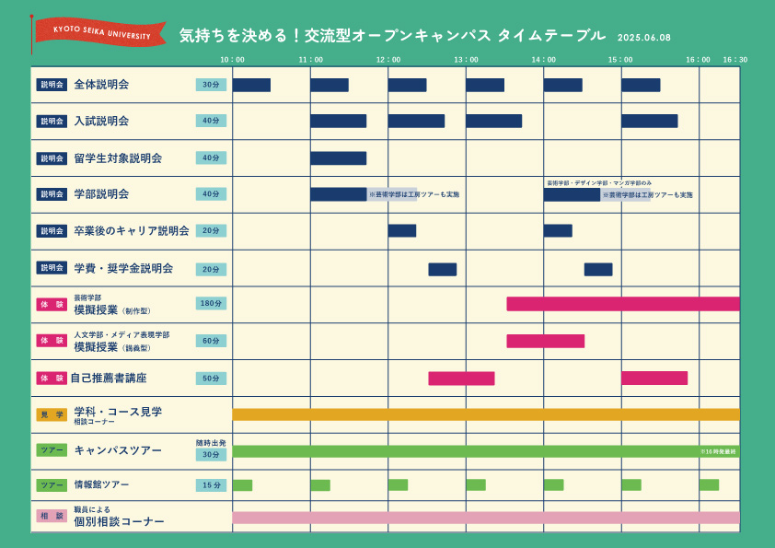This screenshot has width=775, height=548.
Task: Click the ツアー tag beside 情報館ツアー
Action: click(x=52, y=485)
